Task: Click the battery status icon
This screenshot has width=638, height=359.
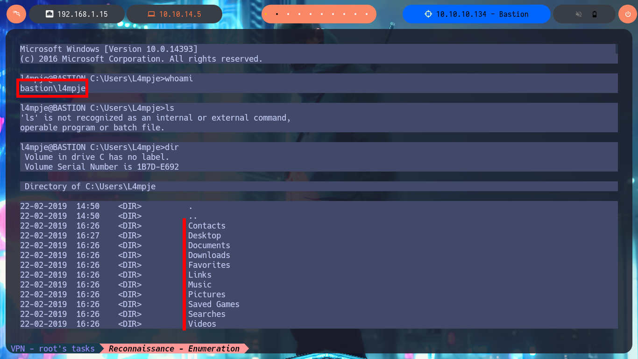Action: 595,14
